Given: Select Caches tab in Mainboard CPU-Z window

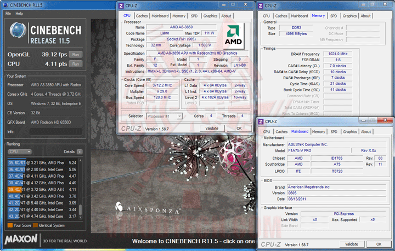Looking at the screenshot, I should (281, 132).
